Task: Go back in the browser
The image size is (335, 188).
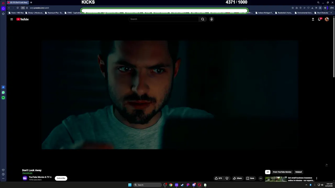Action: (9, 8)
